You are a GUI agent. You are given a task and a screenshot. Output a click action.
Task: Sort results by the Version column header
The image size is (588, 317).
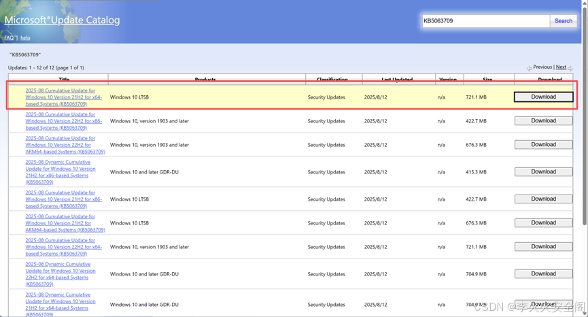pyautogui.click(x=448, y=80)
